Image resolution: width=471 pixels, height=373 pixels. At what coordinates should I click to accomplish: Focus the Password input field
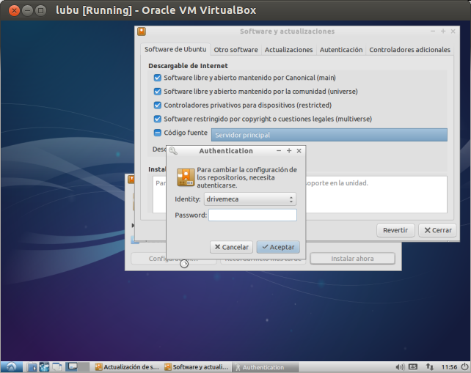click(252, 215)
